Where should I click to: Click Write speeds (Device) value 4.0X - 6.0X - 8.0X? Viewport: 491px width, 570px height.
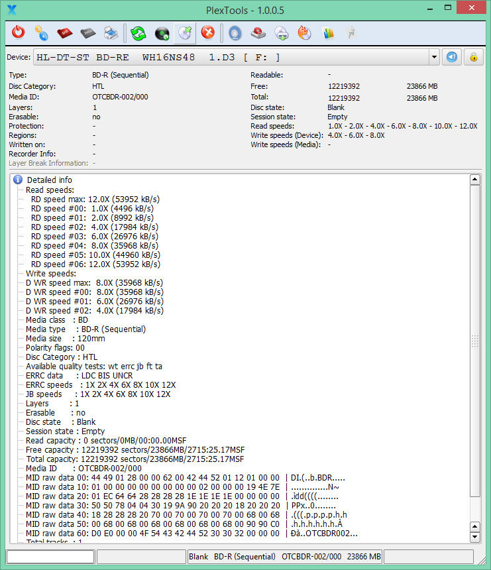tap(356, 135)
